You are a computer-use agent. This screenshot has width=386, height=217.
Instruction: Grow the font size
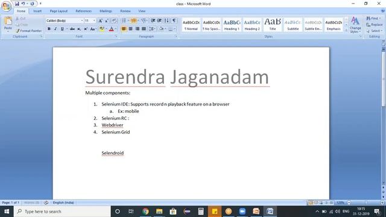100,21
